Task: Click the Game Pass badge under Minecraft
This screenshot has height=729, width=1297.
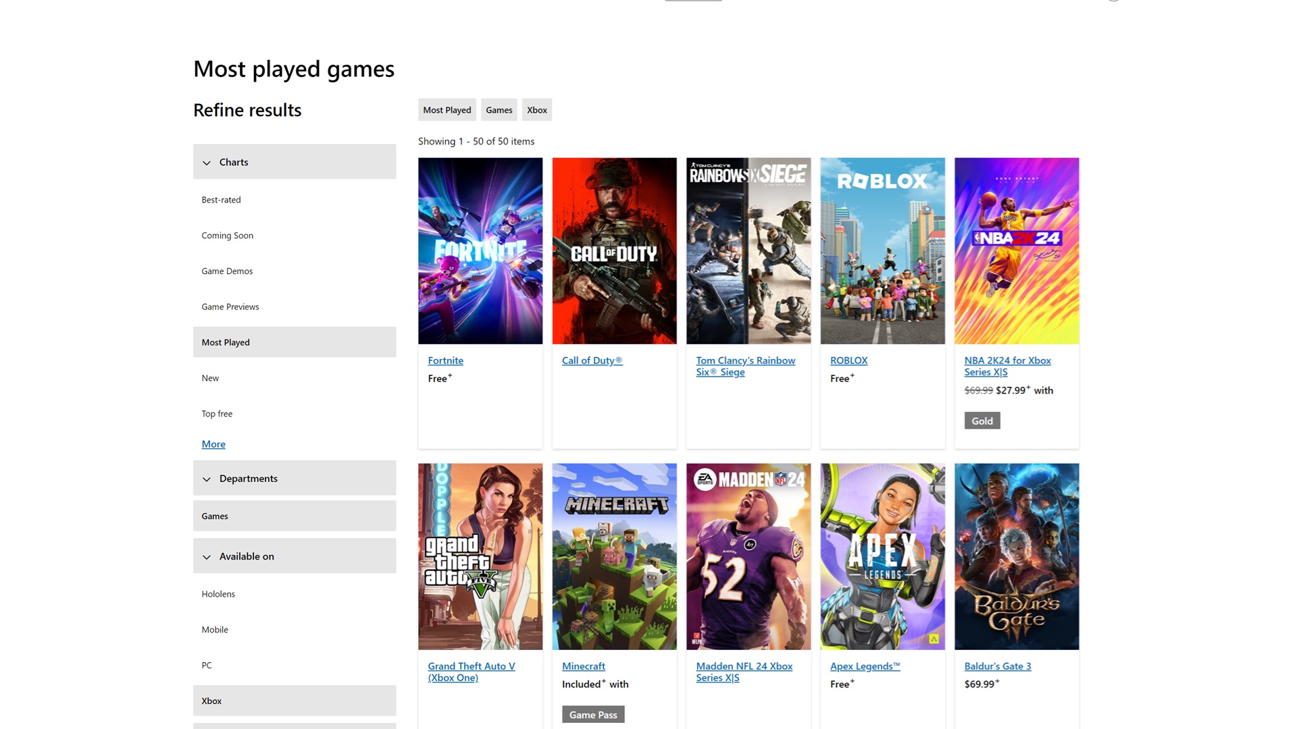Action: 592,714
